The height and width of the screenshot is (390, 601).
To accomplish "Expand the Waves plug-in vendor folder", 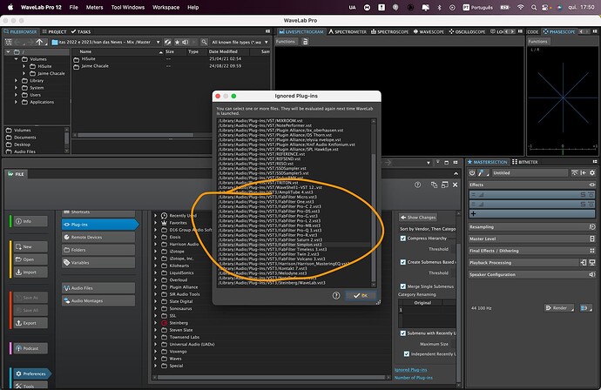I will pos(156,359).
